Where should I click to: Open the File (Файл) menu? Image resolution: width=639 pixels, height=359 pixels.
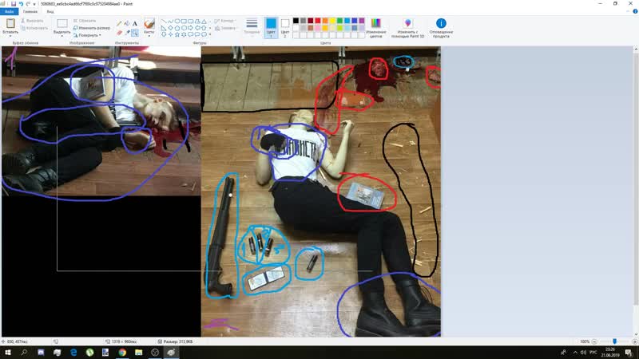(9, 12)
